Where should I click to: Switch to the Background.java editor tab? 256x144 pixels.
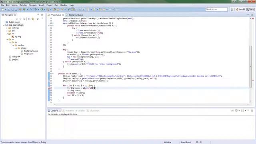pyautogui.click(x=74, y=15)
